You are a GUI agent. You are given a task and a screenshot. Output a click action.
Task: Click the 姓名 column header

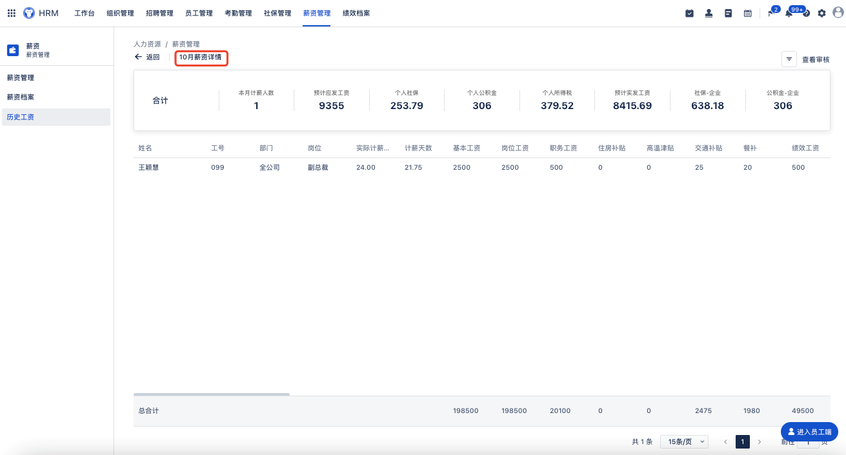click(145, 148)
